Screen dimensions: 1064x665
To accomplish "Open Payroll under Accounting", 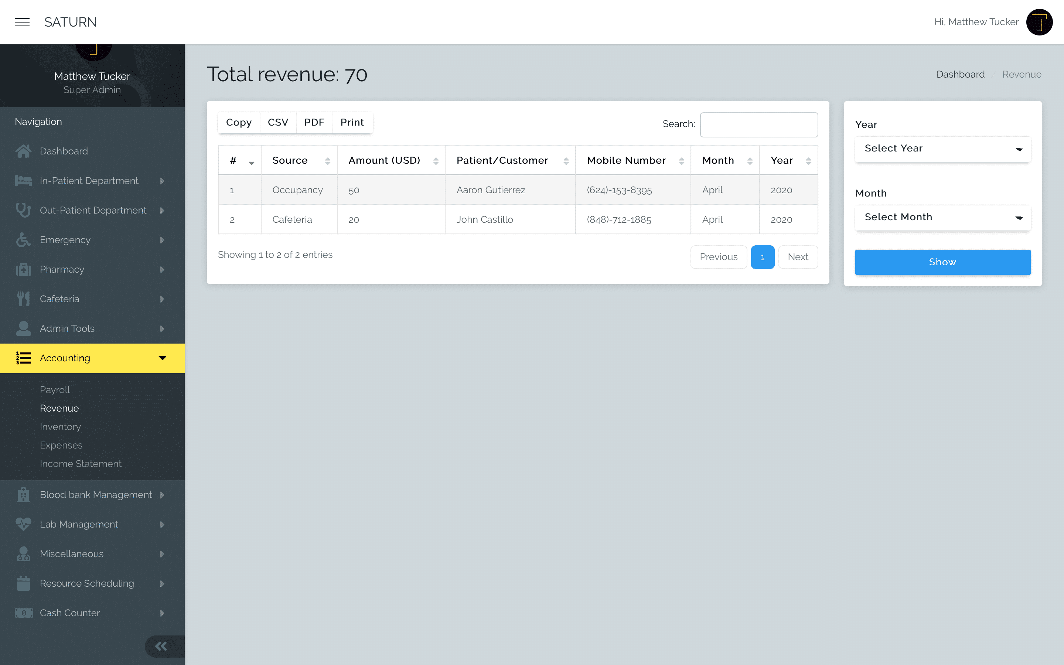I will (x=55, y=390).
